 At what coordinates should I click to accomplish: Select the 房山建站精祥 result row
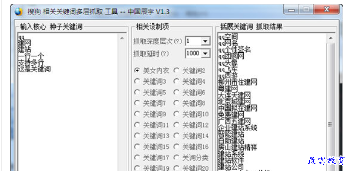click(x=238, y=147)
